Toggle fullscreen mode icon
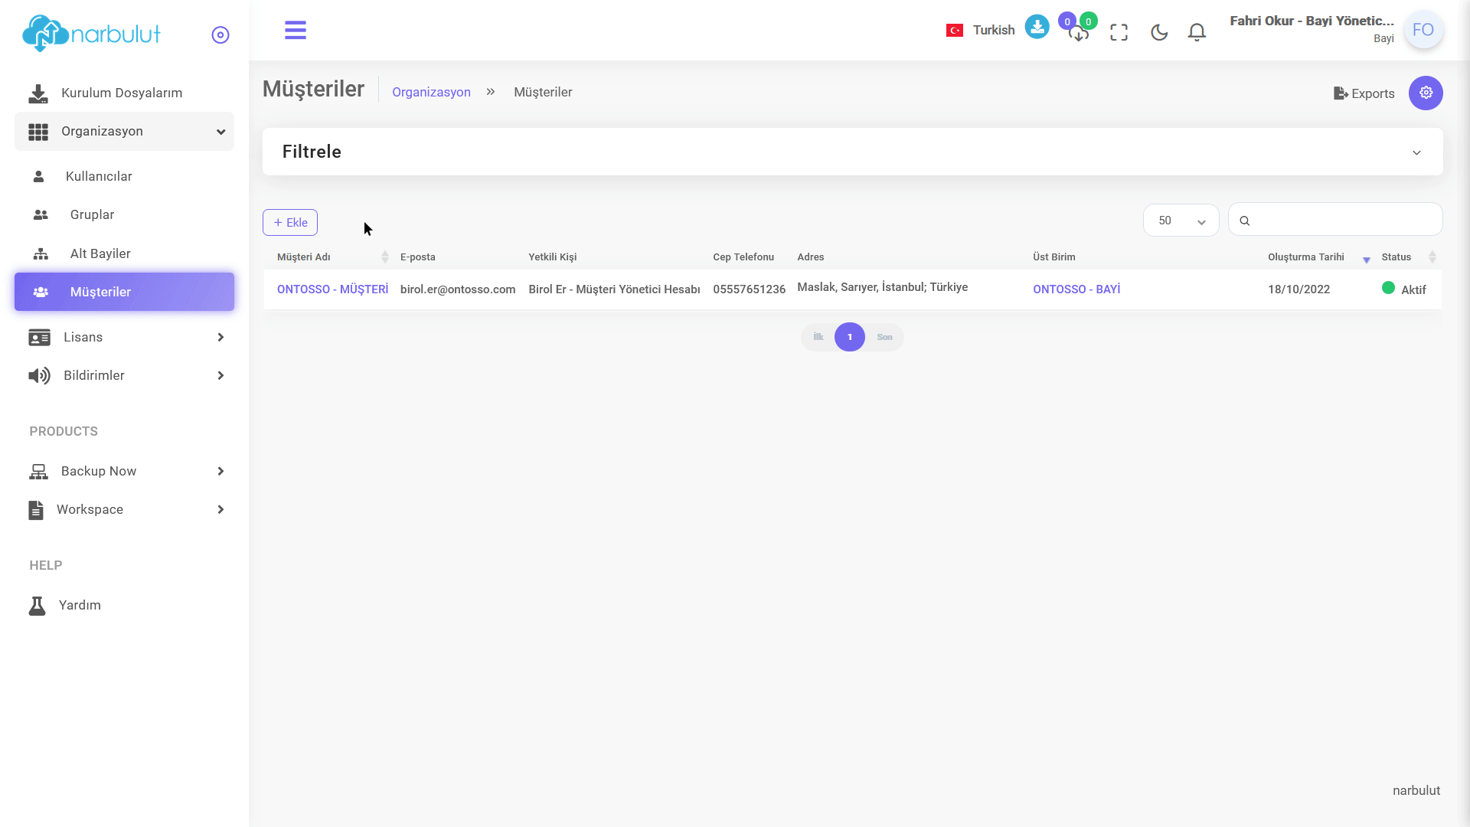This screenshot has height=827, width=1470. (1119, 32)
